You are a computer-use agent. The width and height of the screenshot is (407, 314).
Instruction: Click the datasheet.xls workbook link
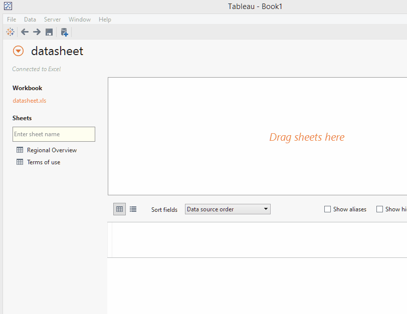tap(29, 100)
